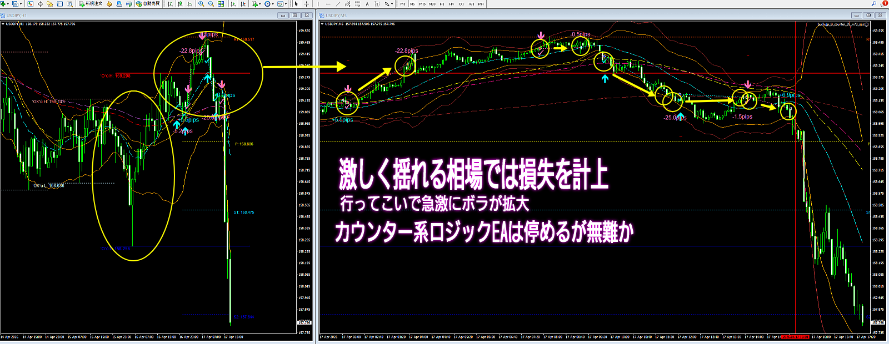
Task: Switch to the H4 timeframe
Action: [x=452, y=4]
